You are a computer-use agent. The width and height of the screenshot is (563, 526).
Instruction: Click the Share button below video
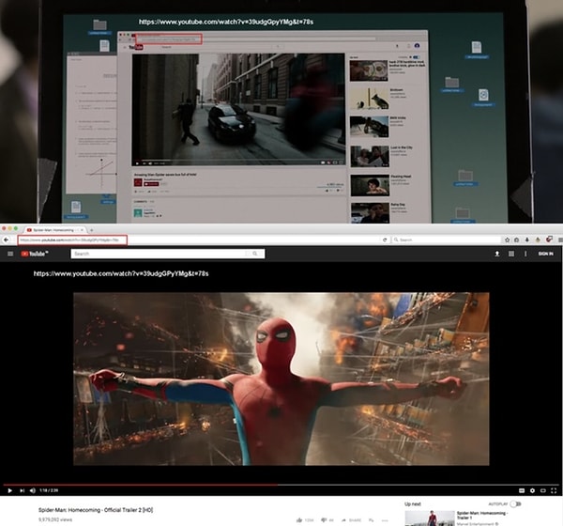tap(352, 518)
